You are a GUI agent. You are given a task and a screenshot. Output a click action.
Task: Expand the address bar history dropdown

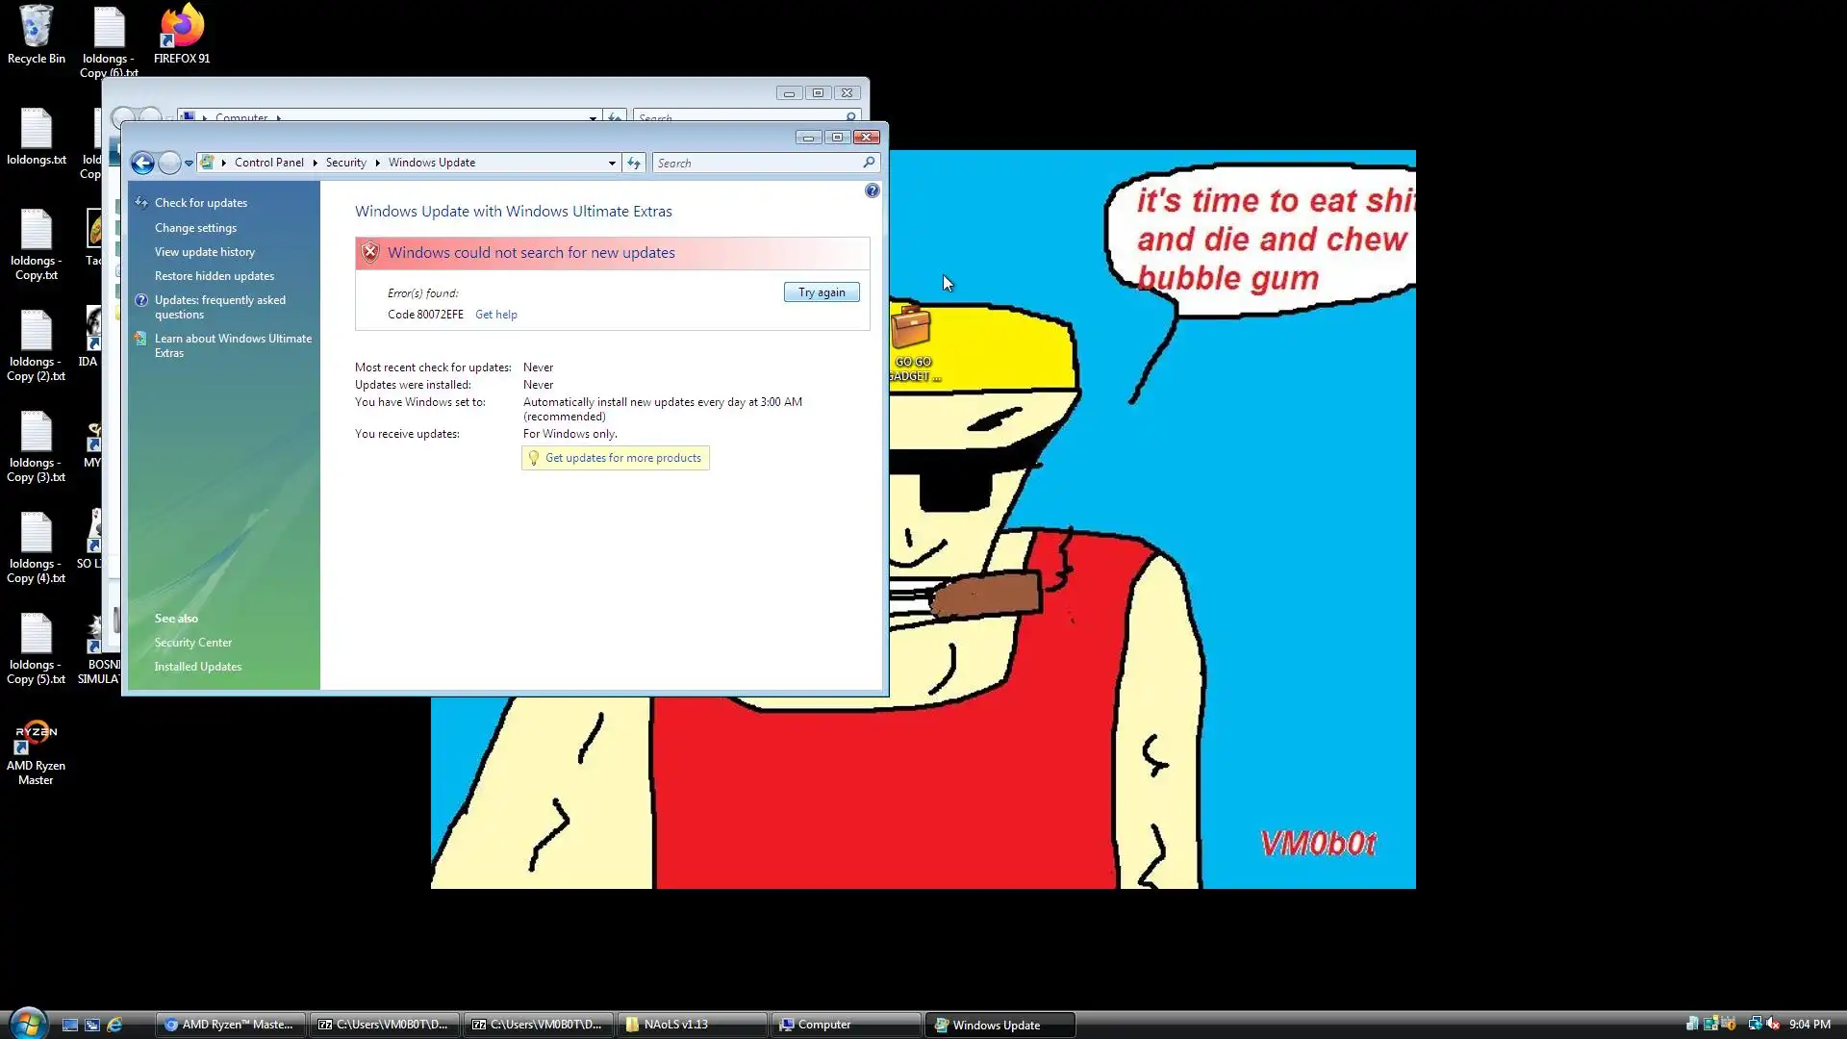click(612, 163)
